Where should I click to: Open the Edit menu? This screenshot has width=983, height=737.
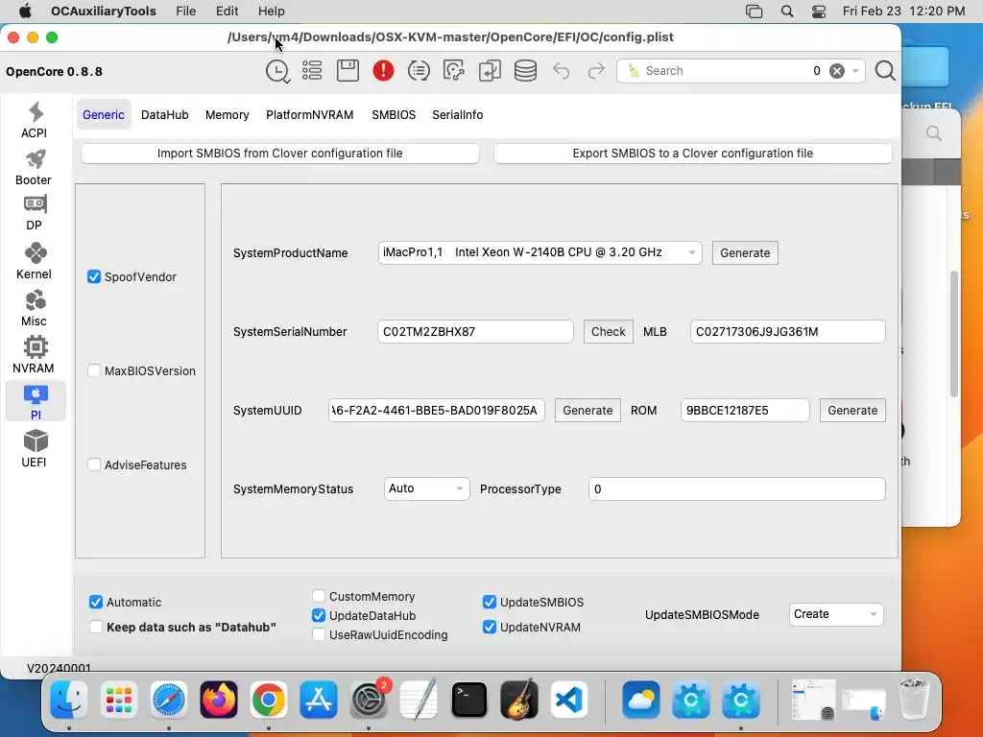(227, 12)
